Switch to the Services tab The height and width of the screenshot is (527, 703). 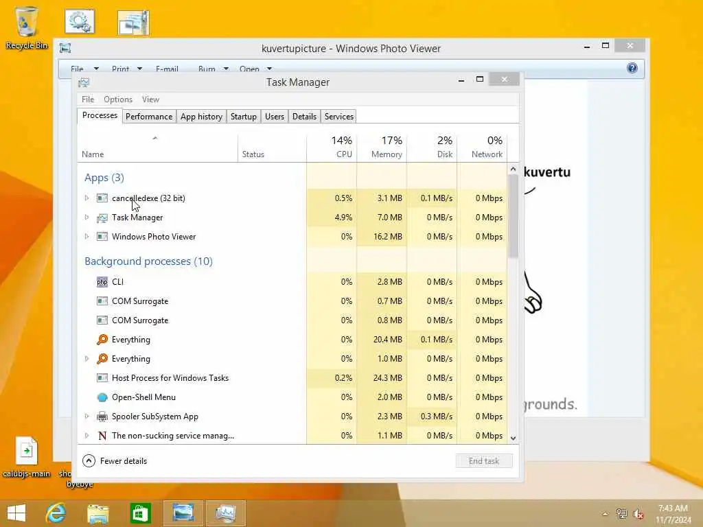(339, 117)
